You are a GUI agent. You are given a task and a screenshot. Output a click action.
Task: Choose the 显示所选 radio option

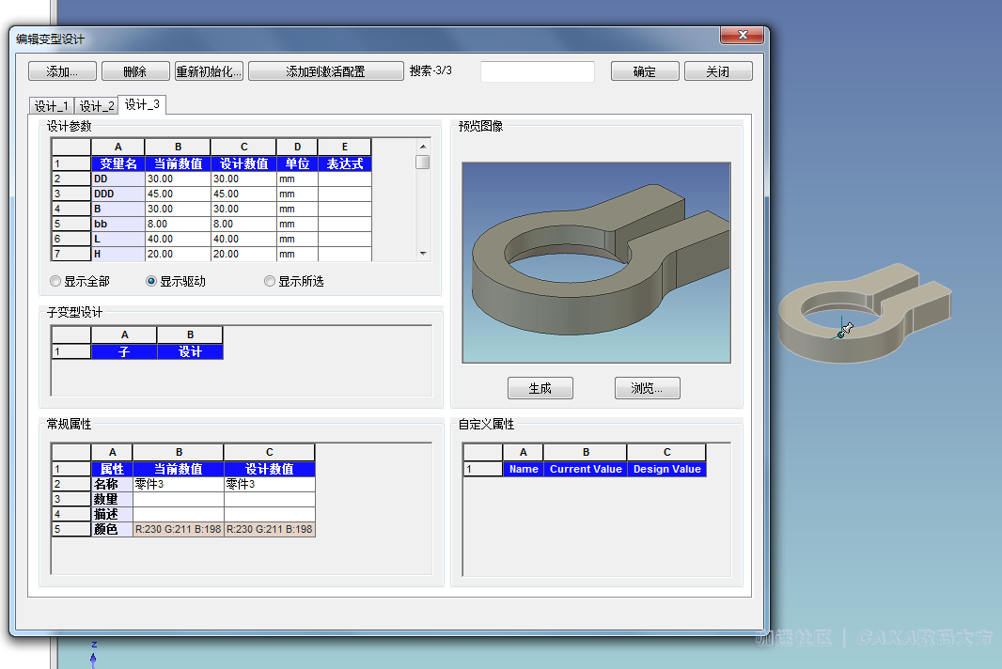tap(271, 281)
